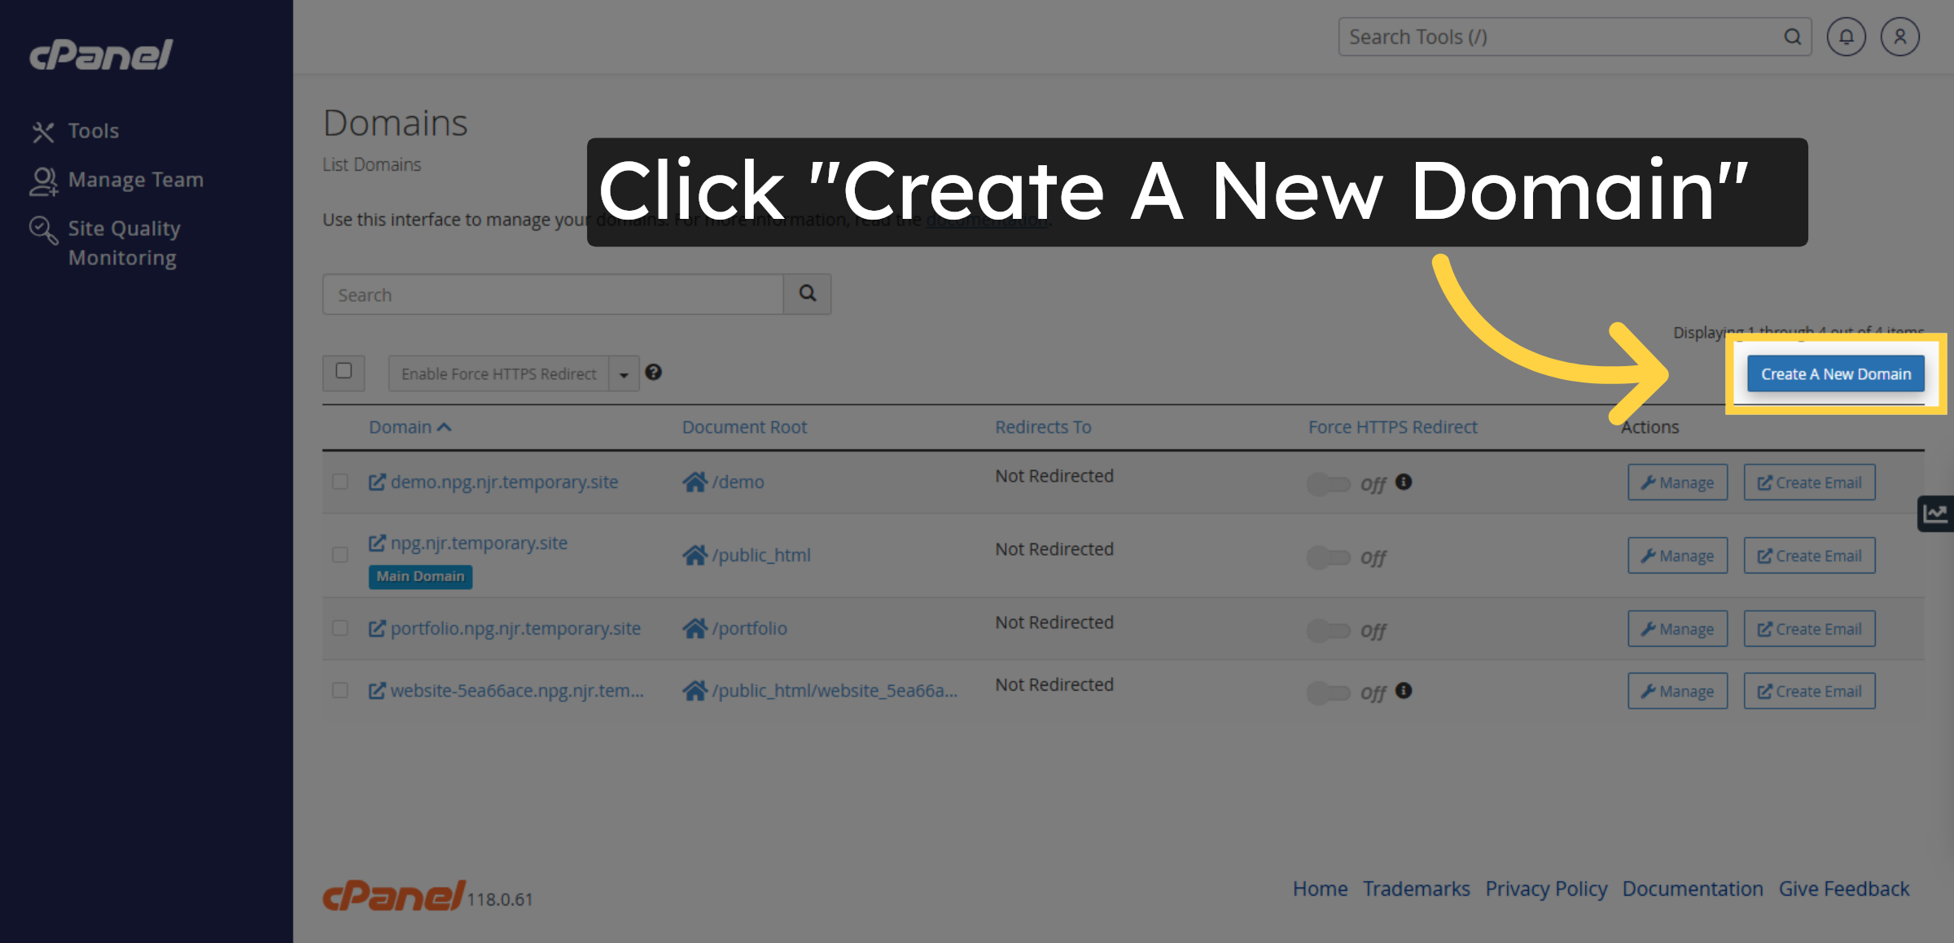Image resolution: width=1954 pixels, height=943 pixels.
Task: Open Site Quality Monitoring from the sidebar
Action: pos(124,242)
